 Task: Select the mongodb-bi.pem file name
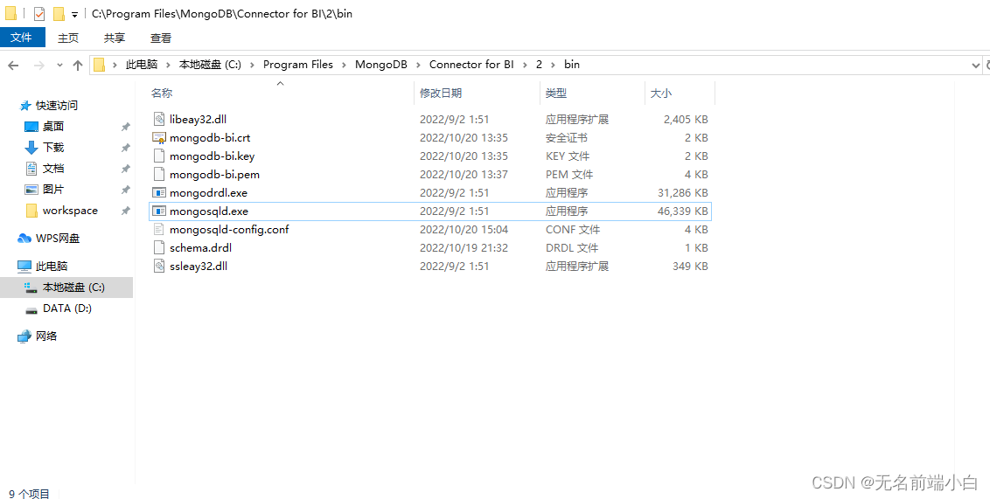click(x=214, y=174)
